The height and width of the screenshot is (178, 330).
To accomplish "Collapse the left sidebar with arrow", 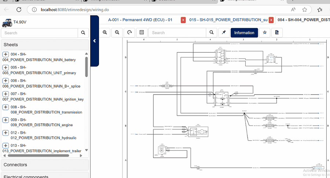I will [95, 41].
